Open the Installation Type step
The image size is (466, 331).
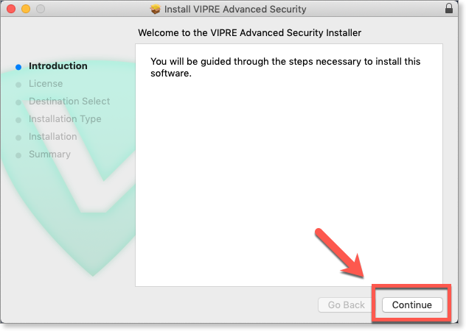[65, 119]
